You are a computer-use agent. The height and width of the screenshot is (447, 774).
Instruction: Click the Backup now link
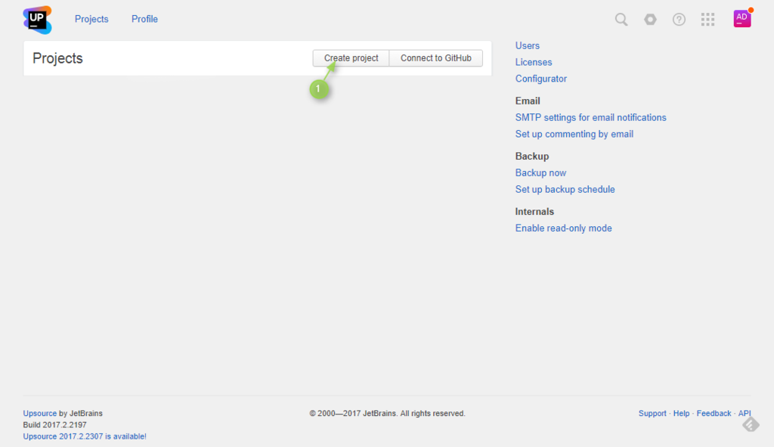[540, 173]
